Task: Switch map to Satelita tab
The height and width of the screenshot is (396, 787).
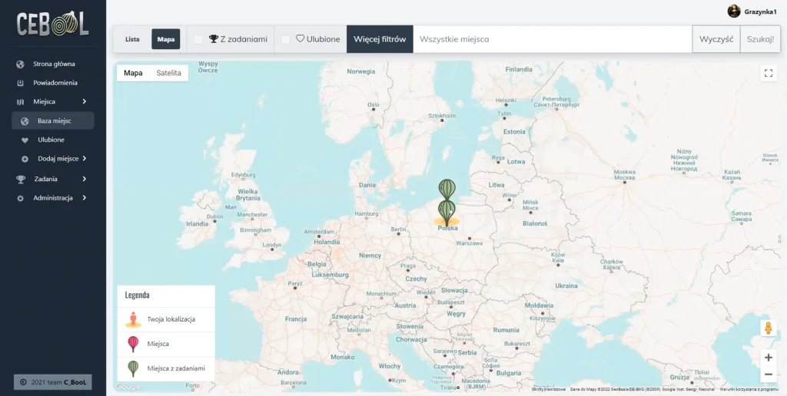Action: (168, 73)
